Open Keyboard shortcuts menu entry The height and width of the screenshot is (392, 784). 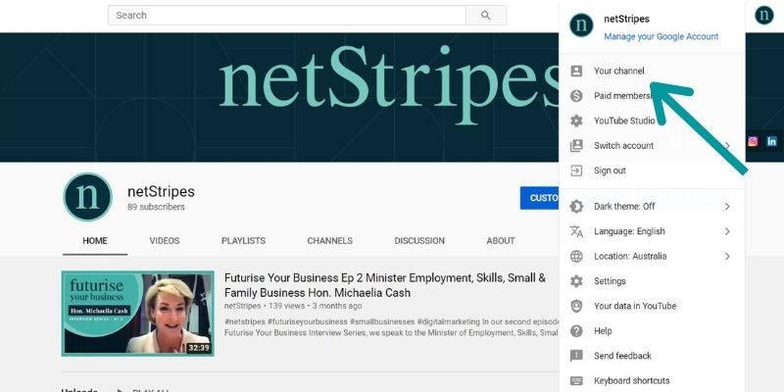pos(652,381)
